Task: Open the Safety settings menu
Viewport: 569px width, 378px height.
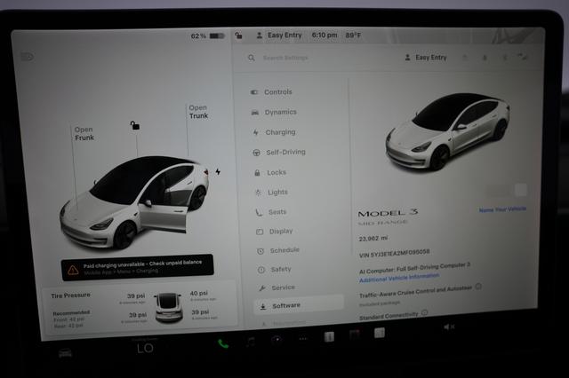Action: [275, 269]
